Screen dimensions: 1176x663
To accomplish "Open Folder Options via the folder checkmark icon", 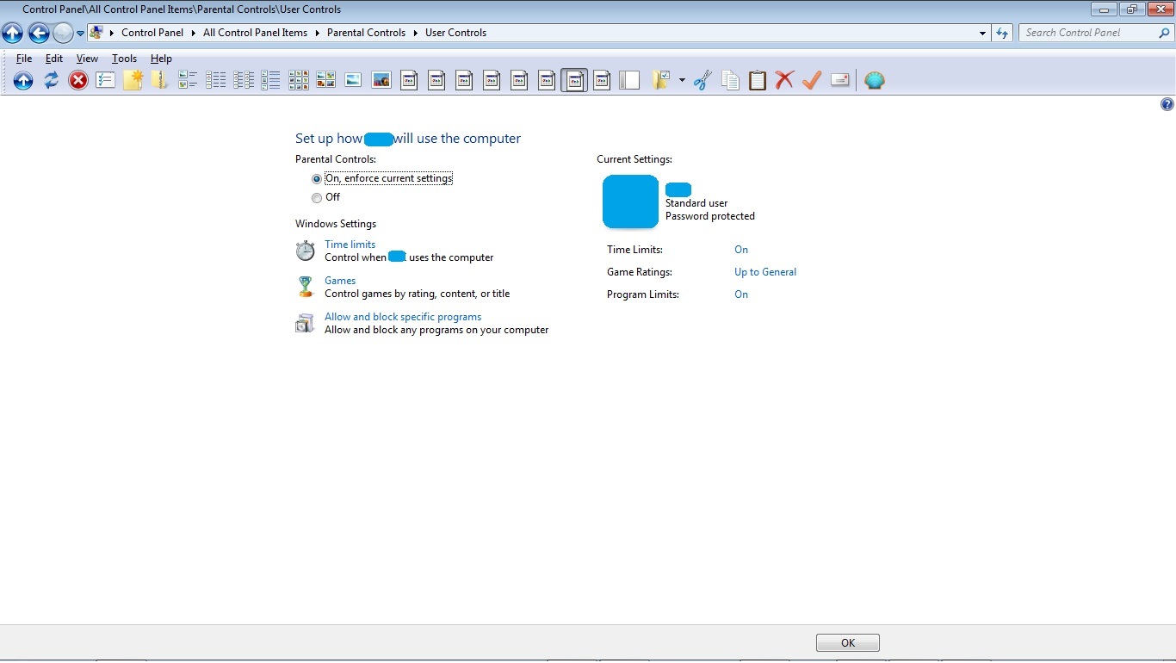I will point(661,80).
